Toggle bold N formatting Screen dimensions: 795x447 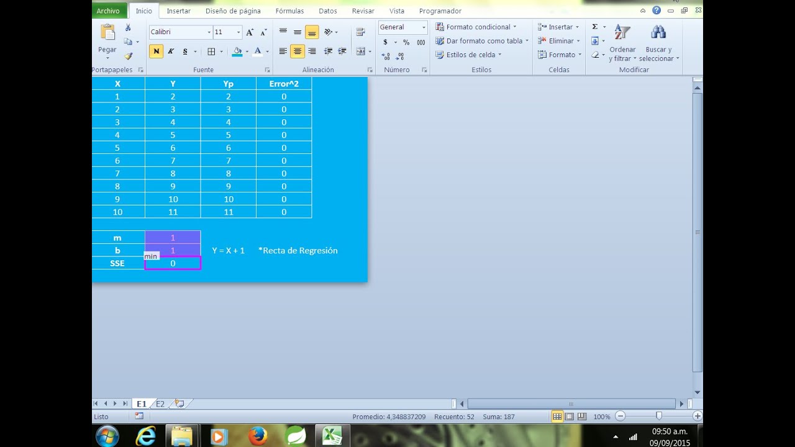tap(156, 52)
